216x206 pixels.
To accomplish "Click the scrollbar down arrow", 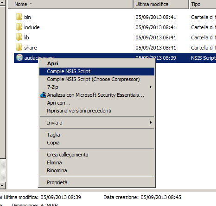I will point(3,186).
